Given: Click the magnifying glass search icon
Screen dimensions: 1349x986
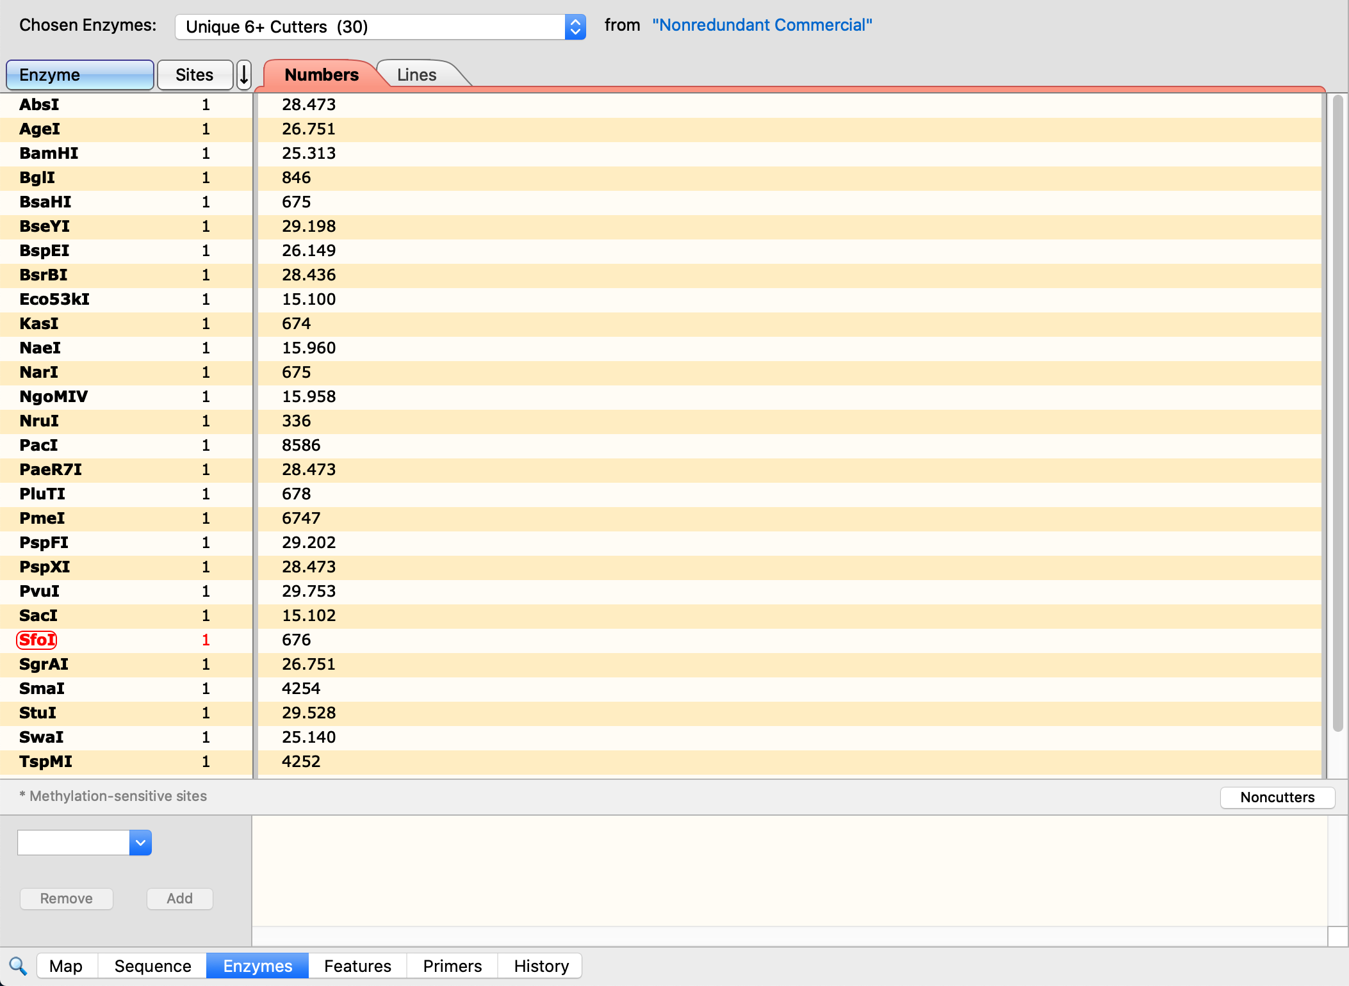Looking at the screenshot, I should coord(18,966).
